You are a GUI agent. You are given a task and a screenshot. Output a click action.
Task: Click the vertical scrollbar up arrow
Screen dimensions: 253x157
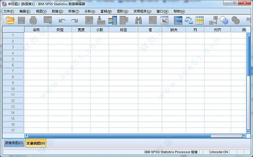(x=248, y=35)
